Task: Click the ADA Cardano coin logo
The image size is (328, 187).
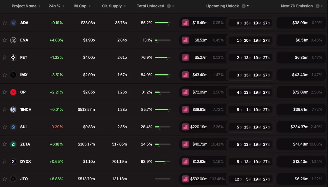Action: (13, 23)
